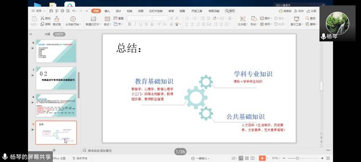Image resolution: width=361 pixels, height=162 pixels.
Task: Switch to slide sorter grid view icon
Action: (247, 158)
